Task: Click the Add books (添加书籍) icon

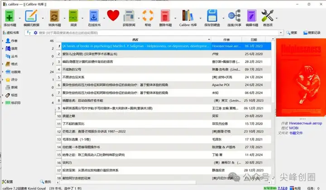Action: (x=10, y=15)
